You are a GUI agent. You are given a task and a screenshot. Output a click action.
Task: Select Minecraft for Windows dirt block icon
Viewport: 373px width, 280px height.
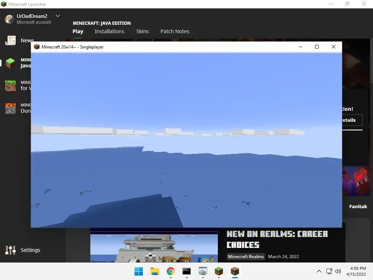coord(11,86)
